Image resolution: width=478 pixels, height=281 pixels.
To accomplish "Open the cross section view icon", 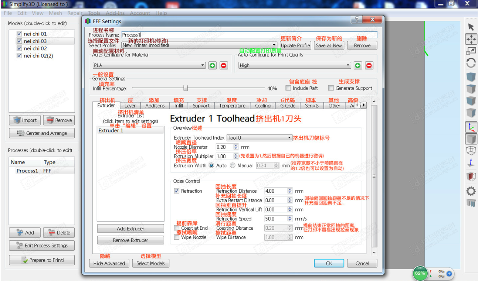I will (x=471, y=177).
